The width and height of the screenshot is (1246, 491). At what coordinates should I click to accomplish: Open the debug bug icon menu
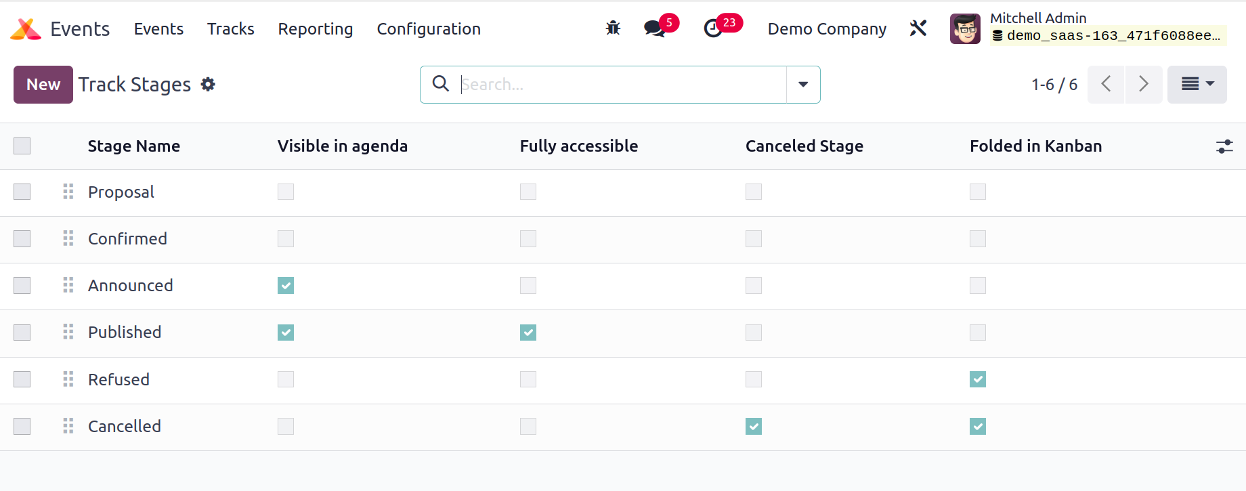click(x=613, y=28)
